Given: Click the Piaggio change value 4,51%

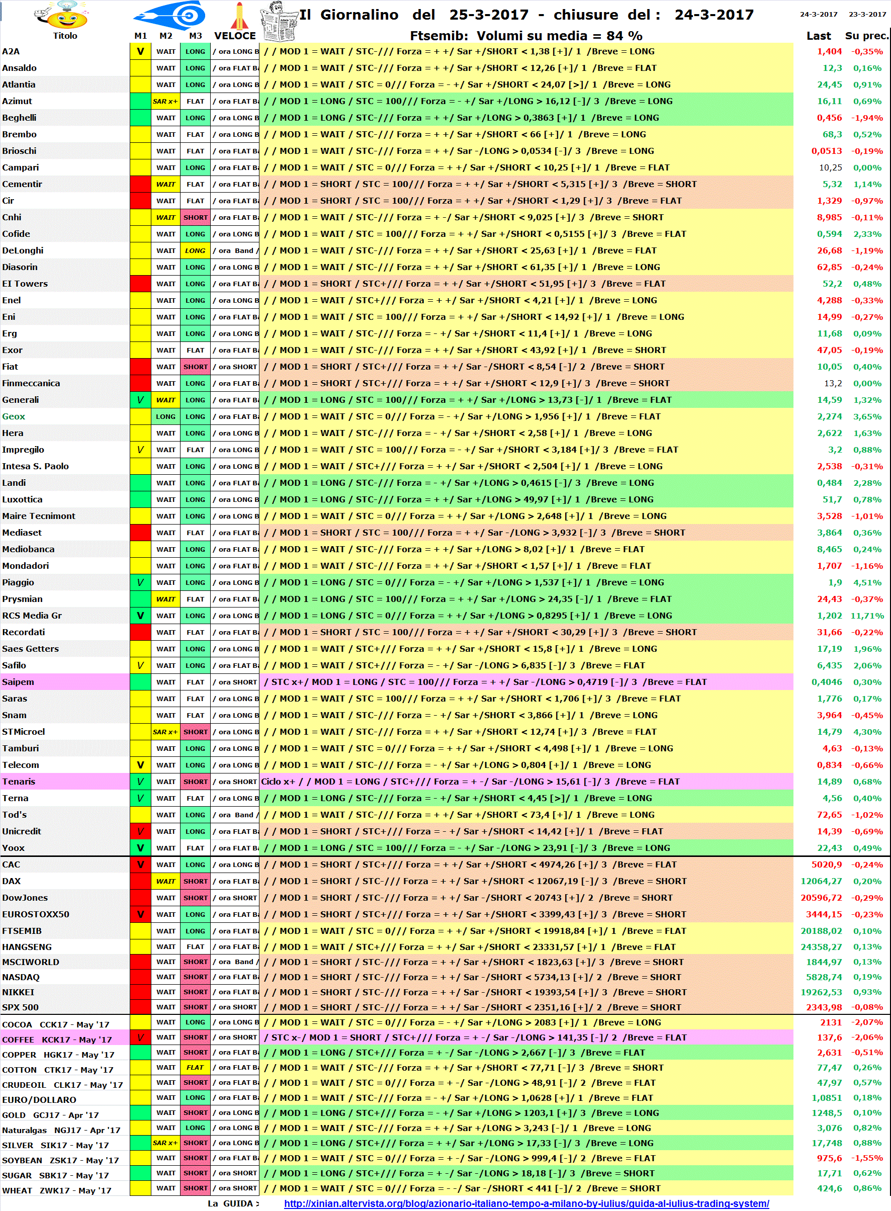Looking at the screenshot, I should (867, 582).
